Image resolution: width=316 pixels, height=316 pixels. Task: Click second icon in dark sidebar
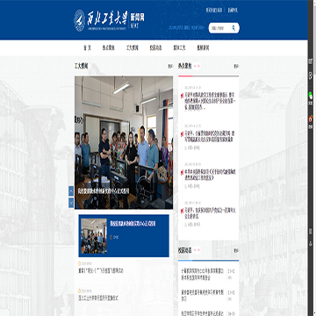311,76
